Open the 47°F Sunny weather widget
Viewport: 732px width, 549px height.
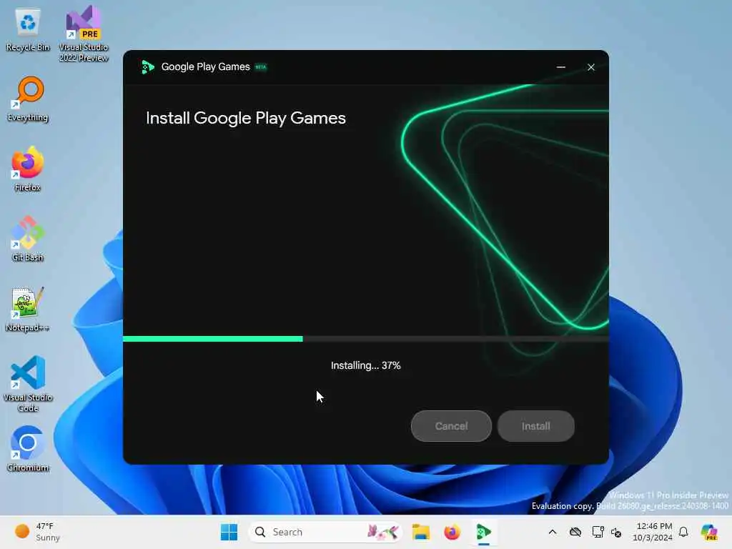tap(37, 532)
